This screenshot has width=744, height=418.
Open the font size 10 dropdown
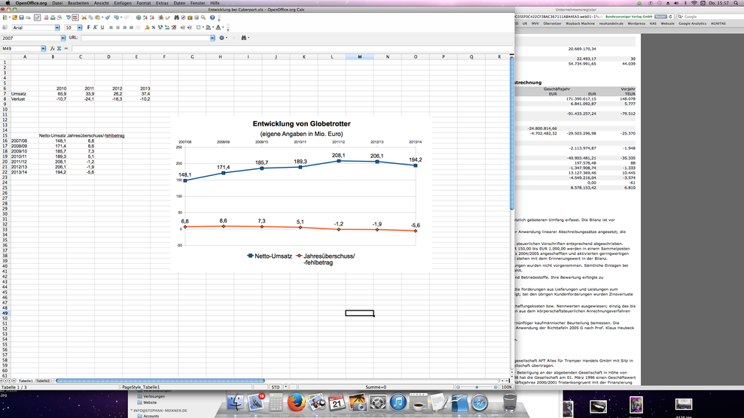coord(79,28)
